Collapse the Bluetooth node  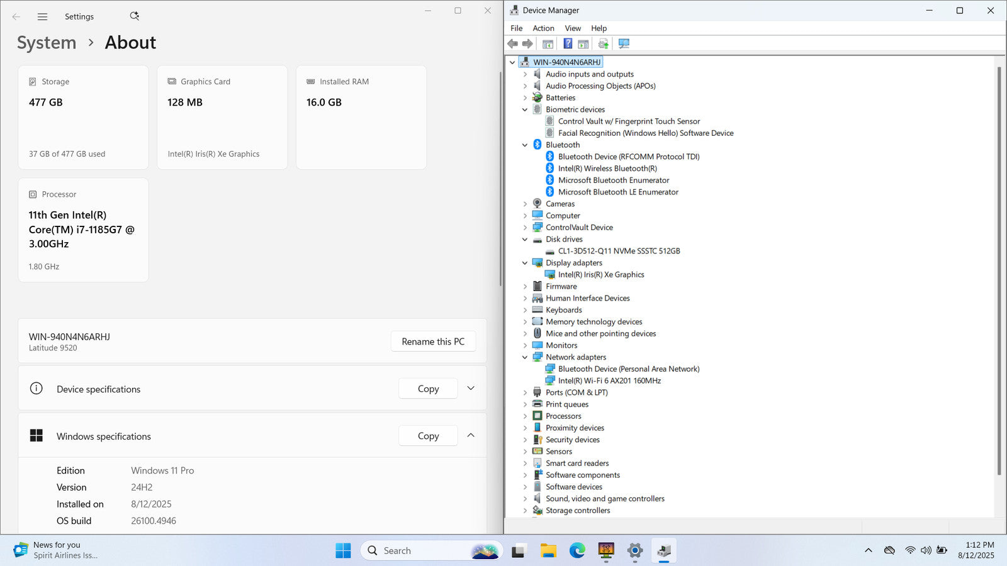pos(525,145)
